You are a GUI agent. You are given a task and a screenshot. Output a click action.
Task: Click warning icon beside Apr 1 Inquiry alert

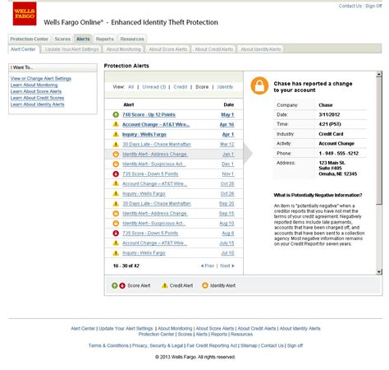pos(116,134)
